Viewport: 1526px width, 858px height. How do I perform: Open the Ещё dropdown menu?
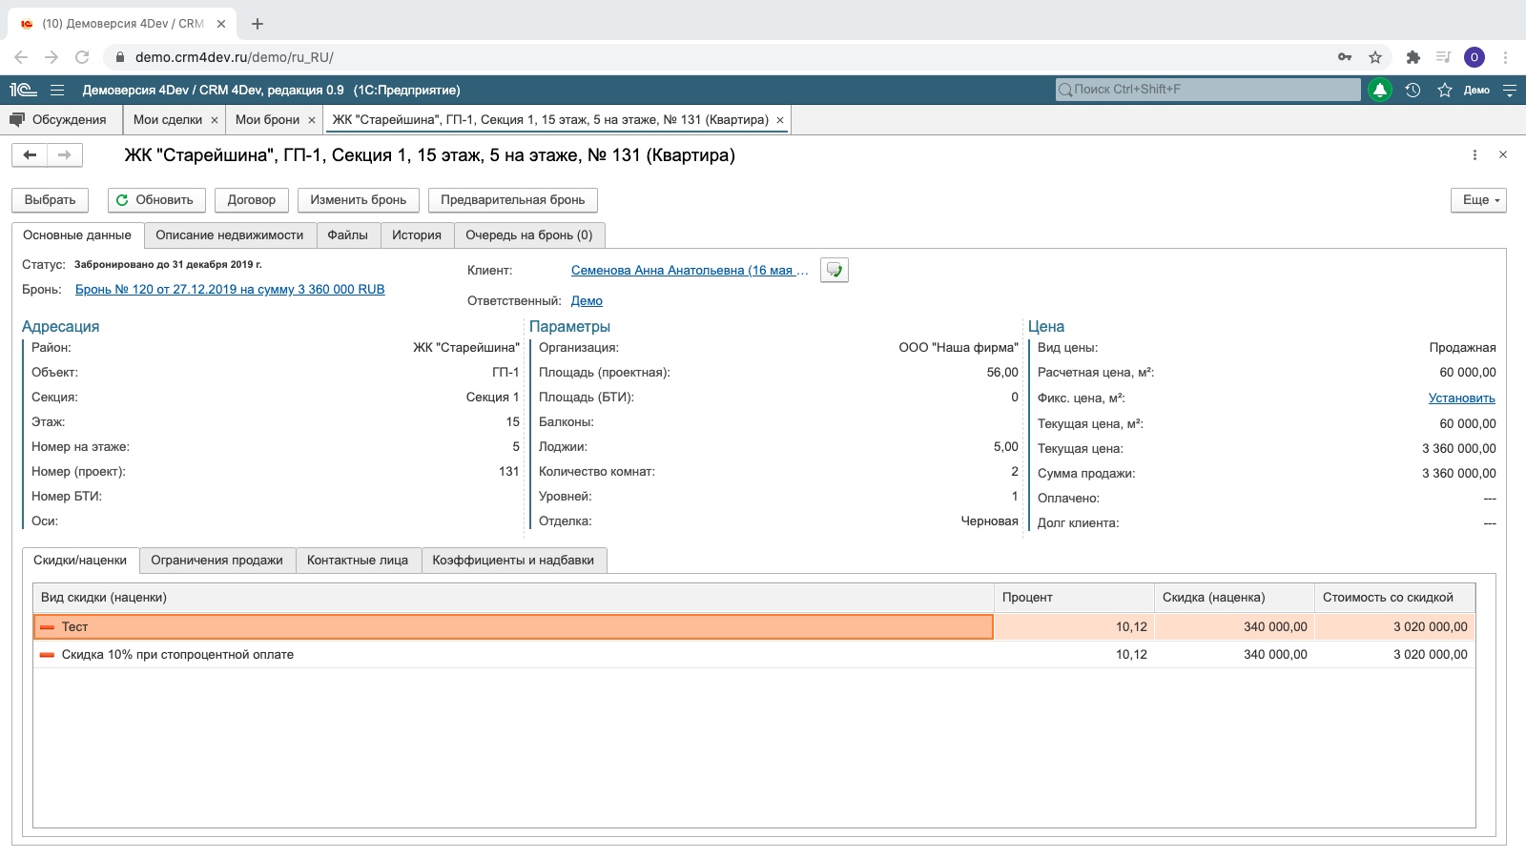pos(1477,200)
